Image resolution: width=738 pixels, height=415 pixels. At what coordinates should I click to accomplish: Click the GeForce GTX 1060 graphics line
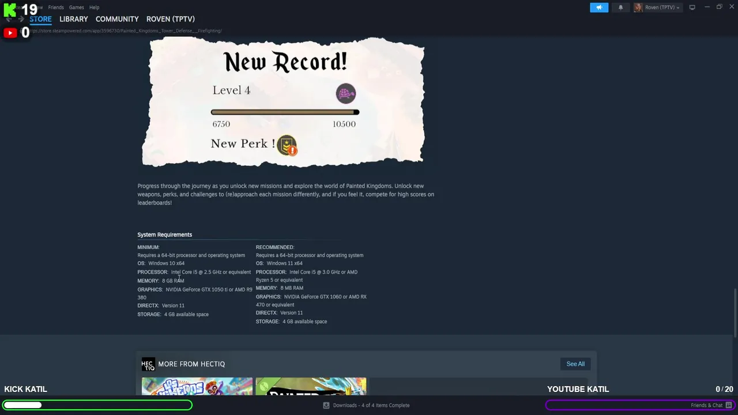[x=311, y=301]
